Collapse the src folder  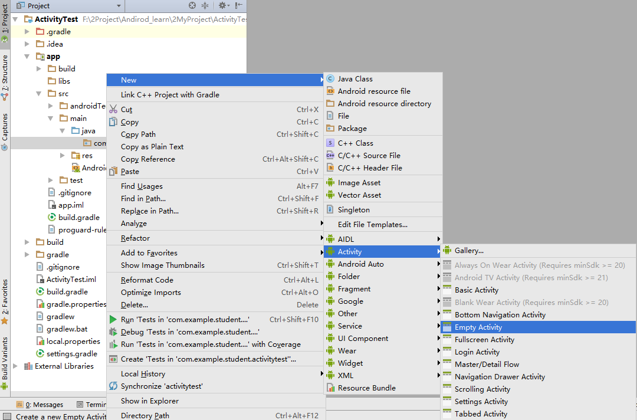coord(39,93)
